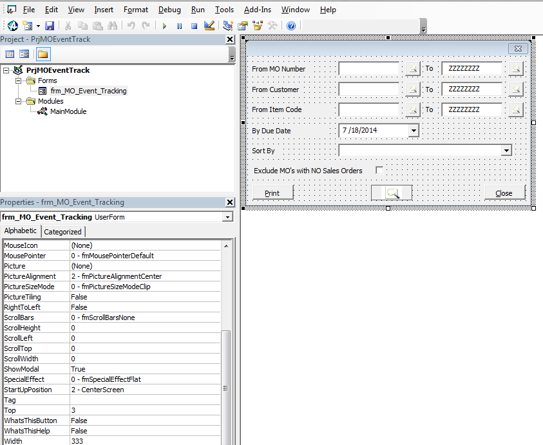
Task: Click the Close button on the form
Action: coord(504,193)
